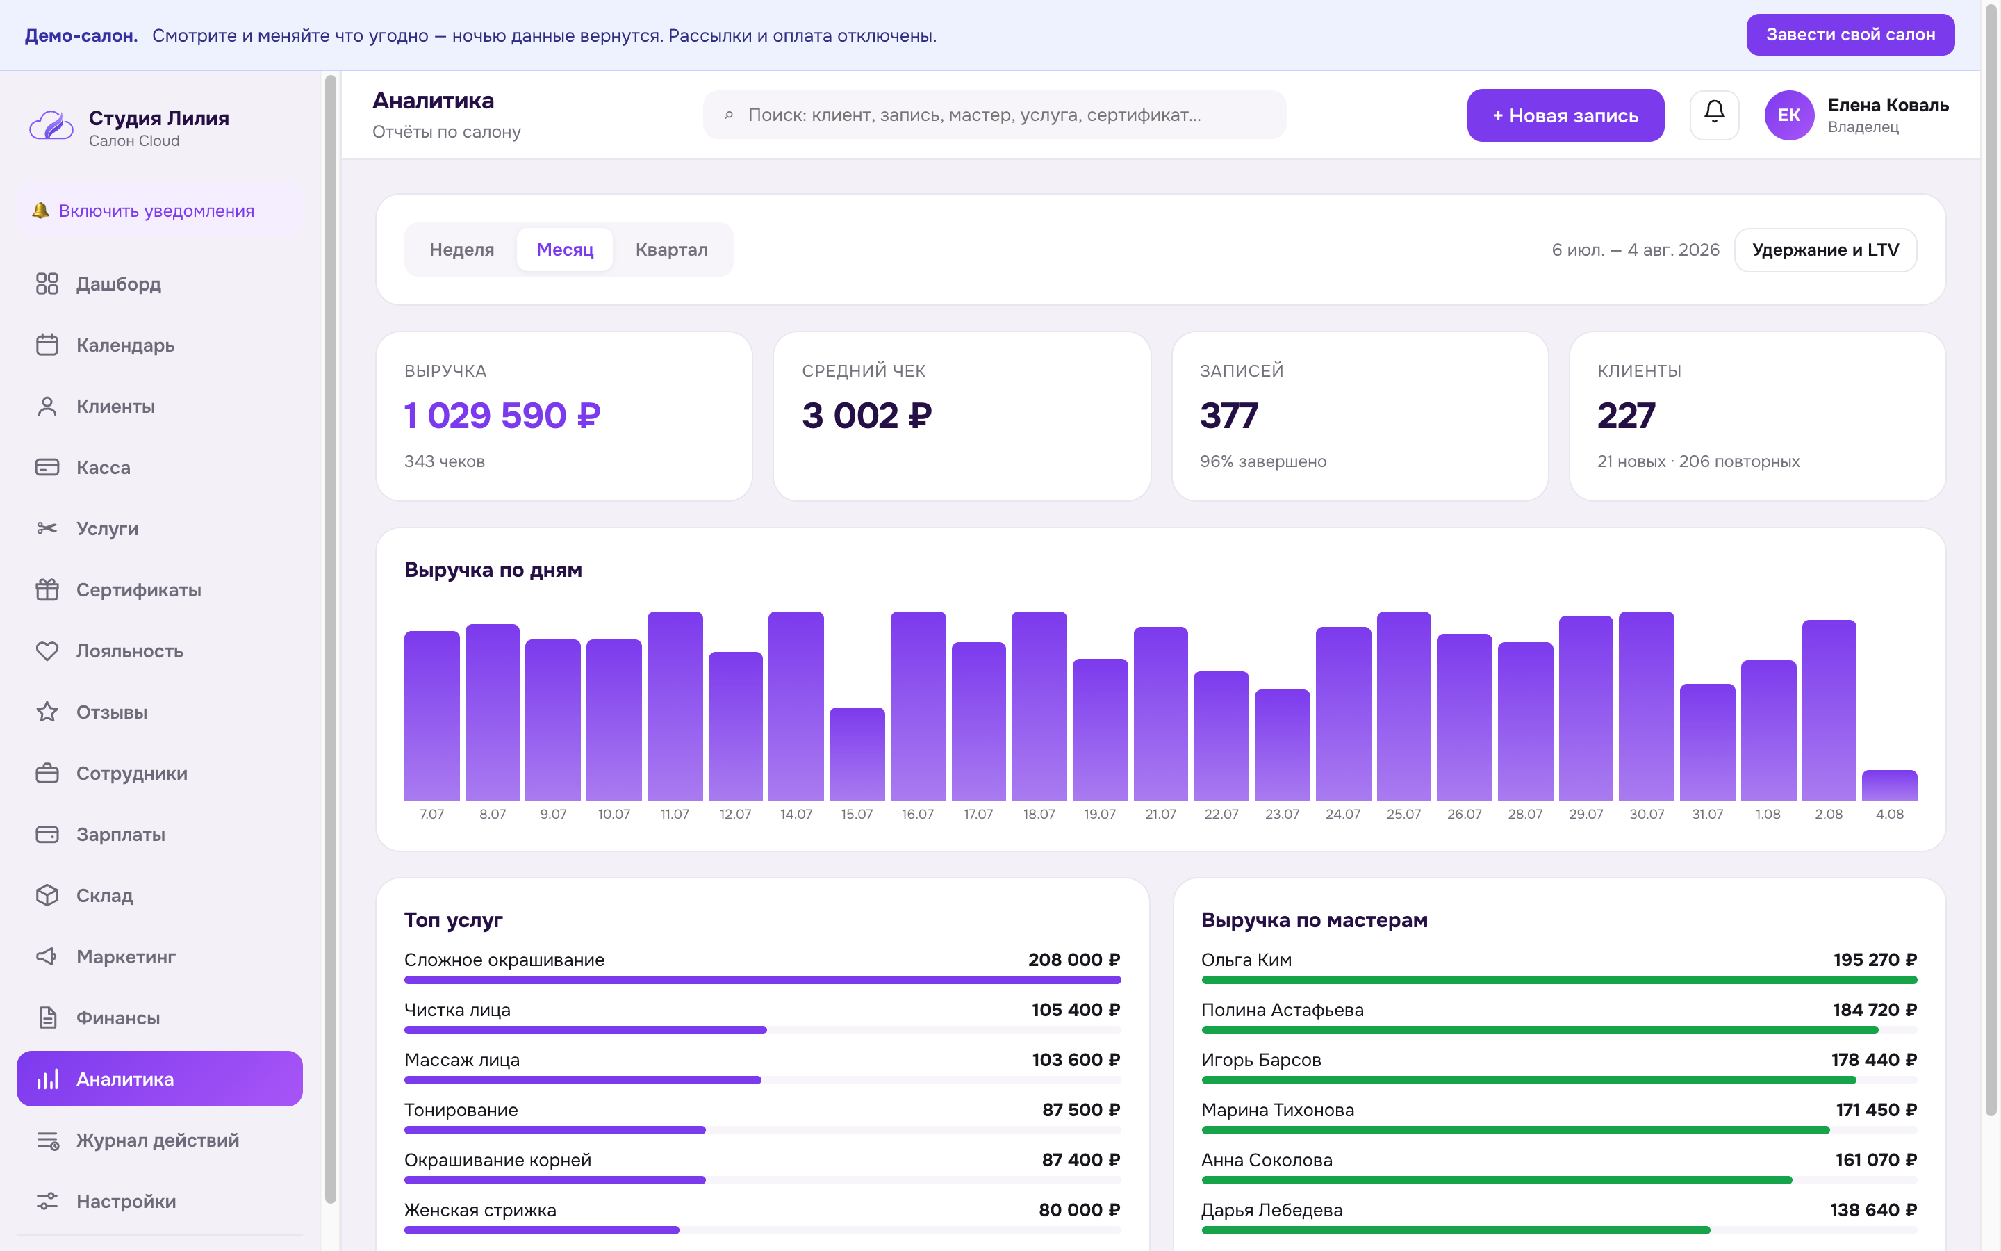Click the Услуги scissors icon
The image size is (2001, 1251).
[x=47, y=529]
